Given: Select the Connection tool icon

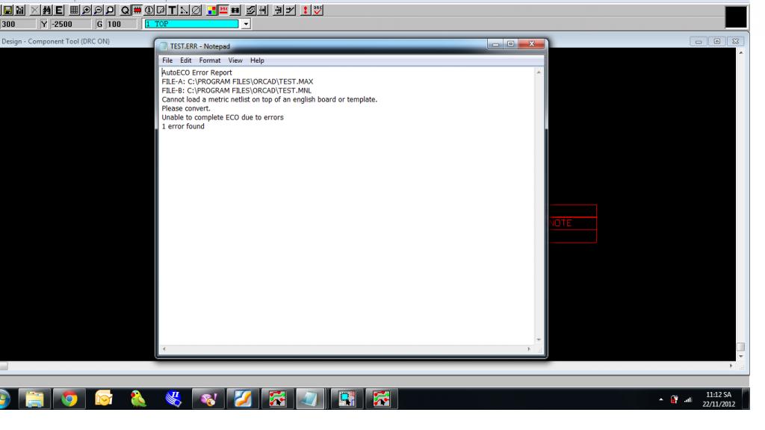Looking at the screenshot, I should pyautogui.click(x=185, y=10).
